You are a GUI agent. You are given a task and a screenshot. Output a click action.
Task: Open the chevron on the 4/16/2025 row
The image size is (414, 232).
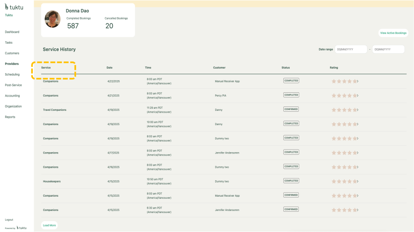(358, 167)
